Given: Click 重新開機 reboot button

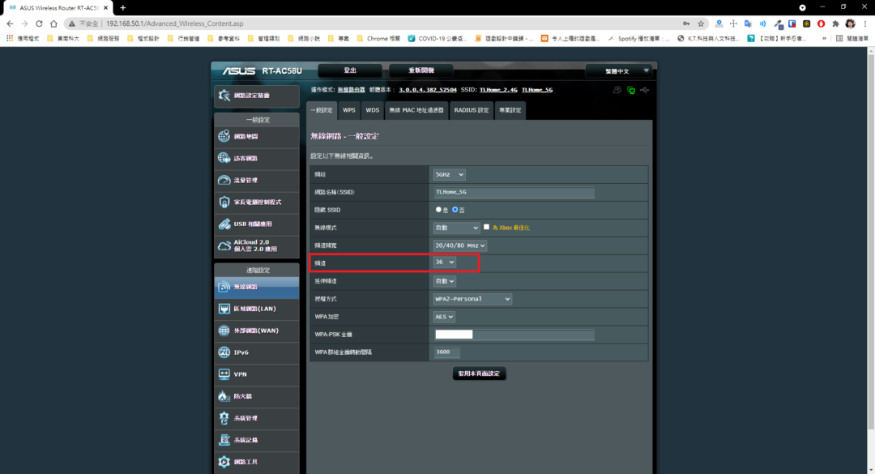Looking at the screenshot, I should [x=420, y=70].
